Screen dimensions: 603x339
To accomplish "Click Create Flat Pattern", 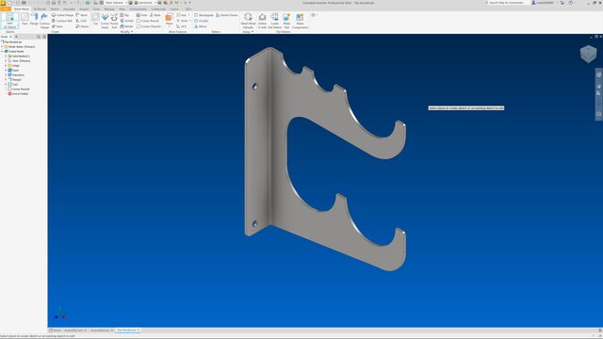I will click(274, 21).
